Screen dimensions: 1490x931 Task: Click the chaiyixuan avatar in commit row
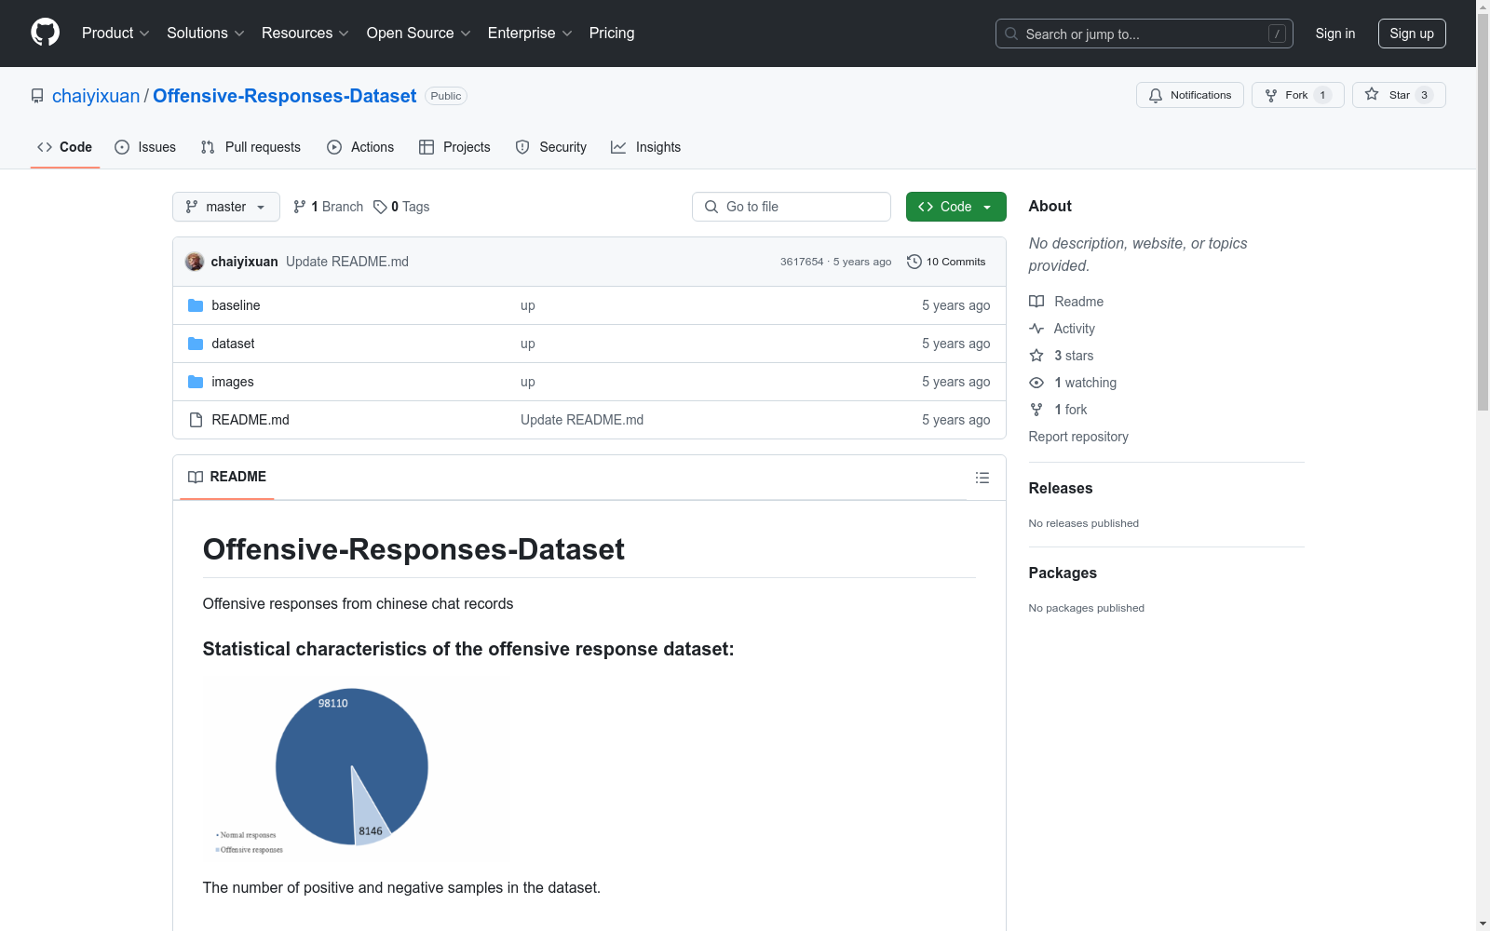point(195,262)
